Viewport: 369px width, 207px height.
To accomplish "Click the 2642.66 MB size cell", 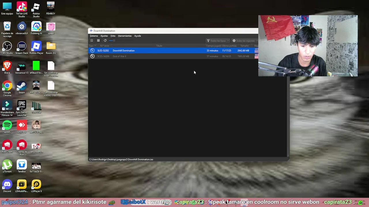I will [x=243, y=51].
